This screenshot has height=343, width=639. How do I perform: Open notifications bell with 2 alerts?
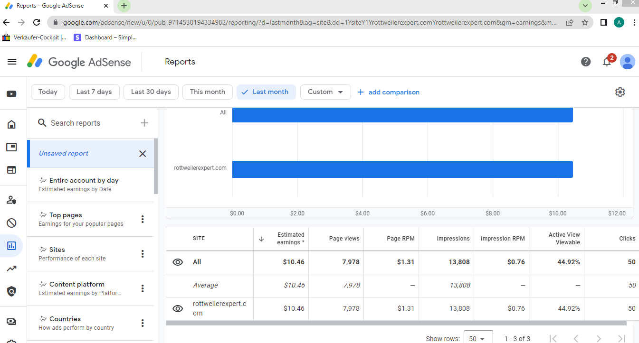click(x=607, y=61)
